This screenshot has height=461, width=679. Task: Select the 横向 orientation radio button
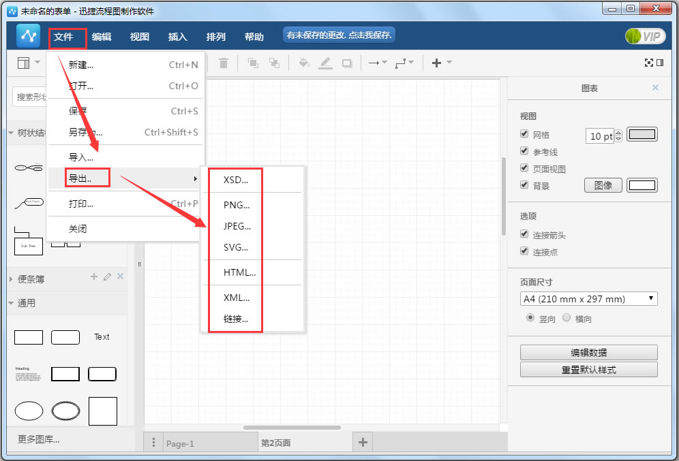point(567,318)
